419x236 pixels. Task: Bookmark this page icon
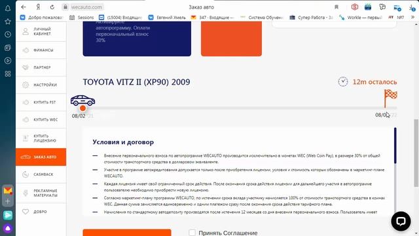coord(337,7)
